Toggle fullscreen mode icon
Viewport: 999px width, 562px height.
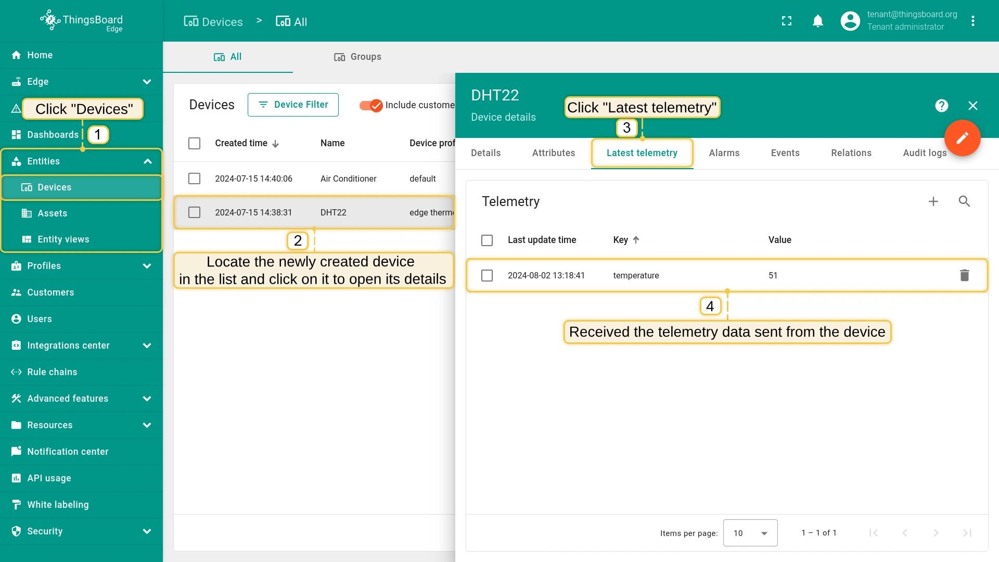point(787,21)
